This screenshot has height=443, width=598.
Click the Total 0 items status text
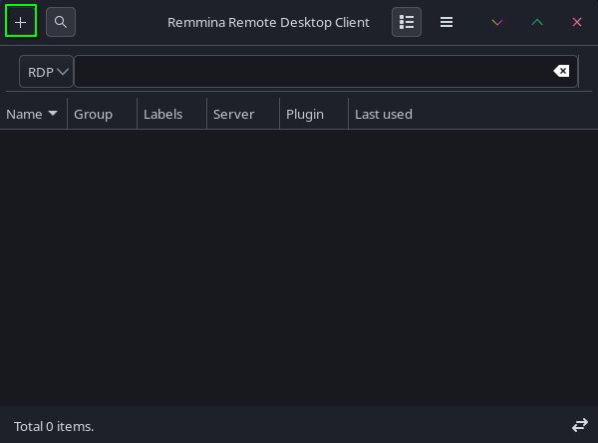[54, 426]
